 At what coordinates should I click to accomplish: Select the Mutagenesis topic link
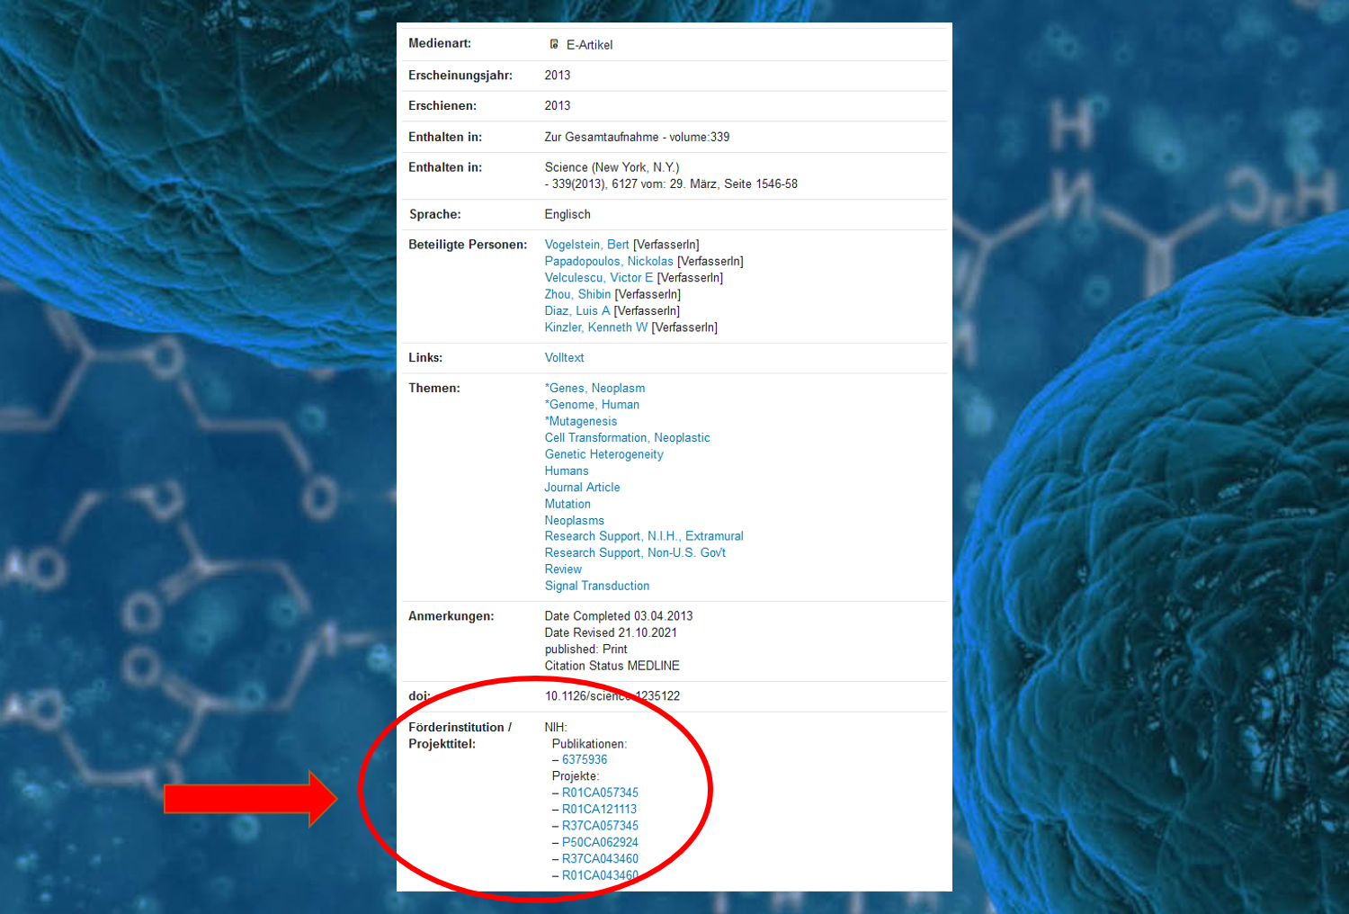coord(582,421)
